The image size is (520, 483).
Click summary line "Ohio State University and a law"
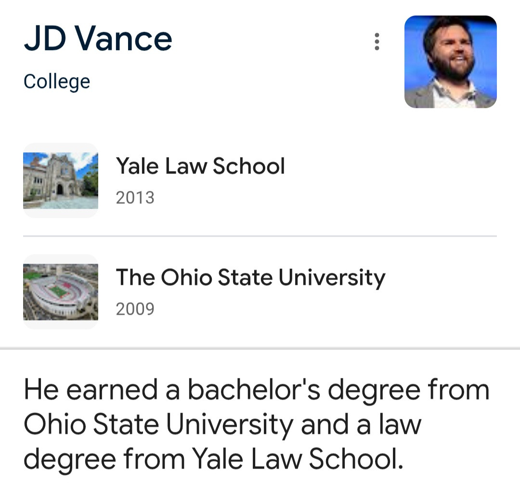tap(222, 424)
